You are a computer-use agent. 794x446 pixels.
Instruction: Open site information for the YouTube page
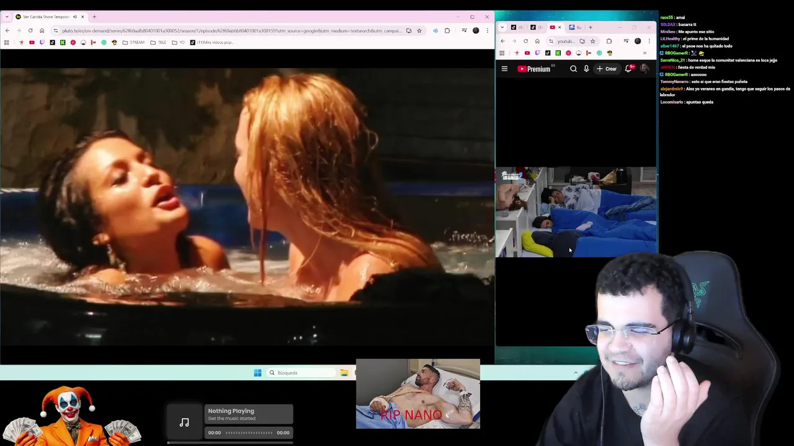pyautogui.click(x=551, y=42)
